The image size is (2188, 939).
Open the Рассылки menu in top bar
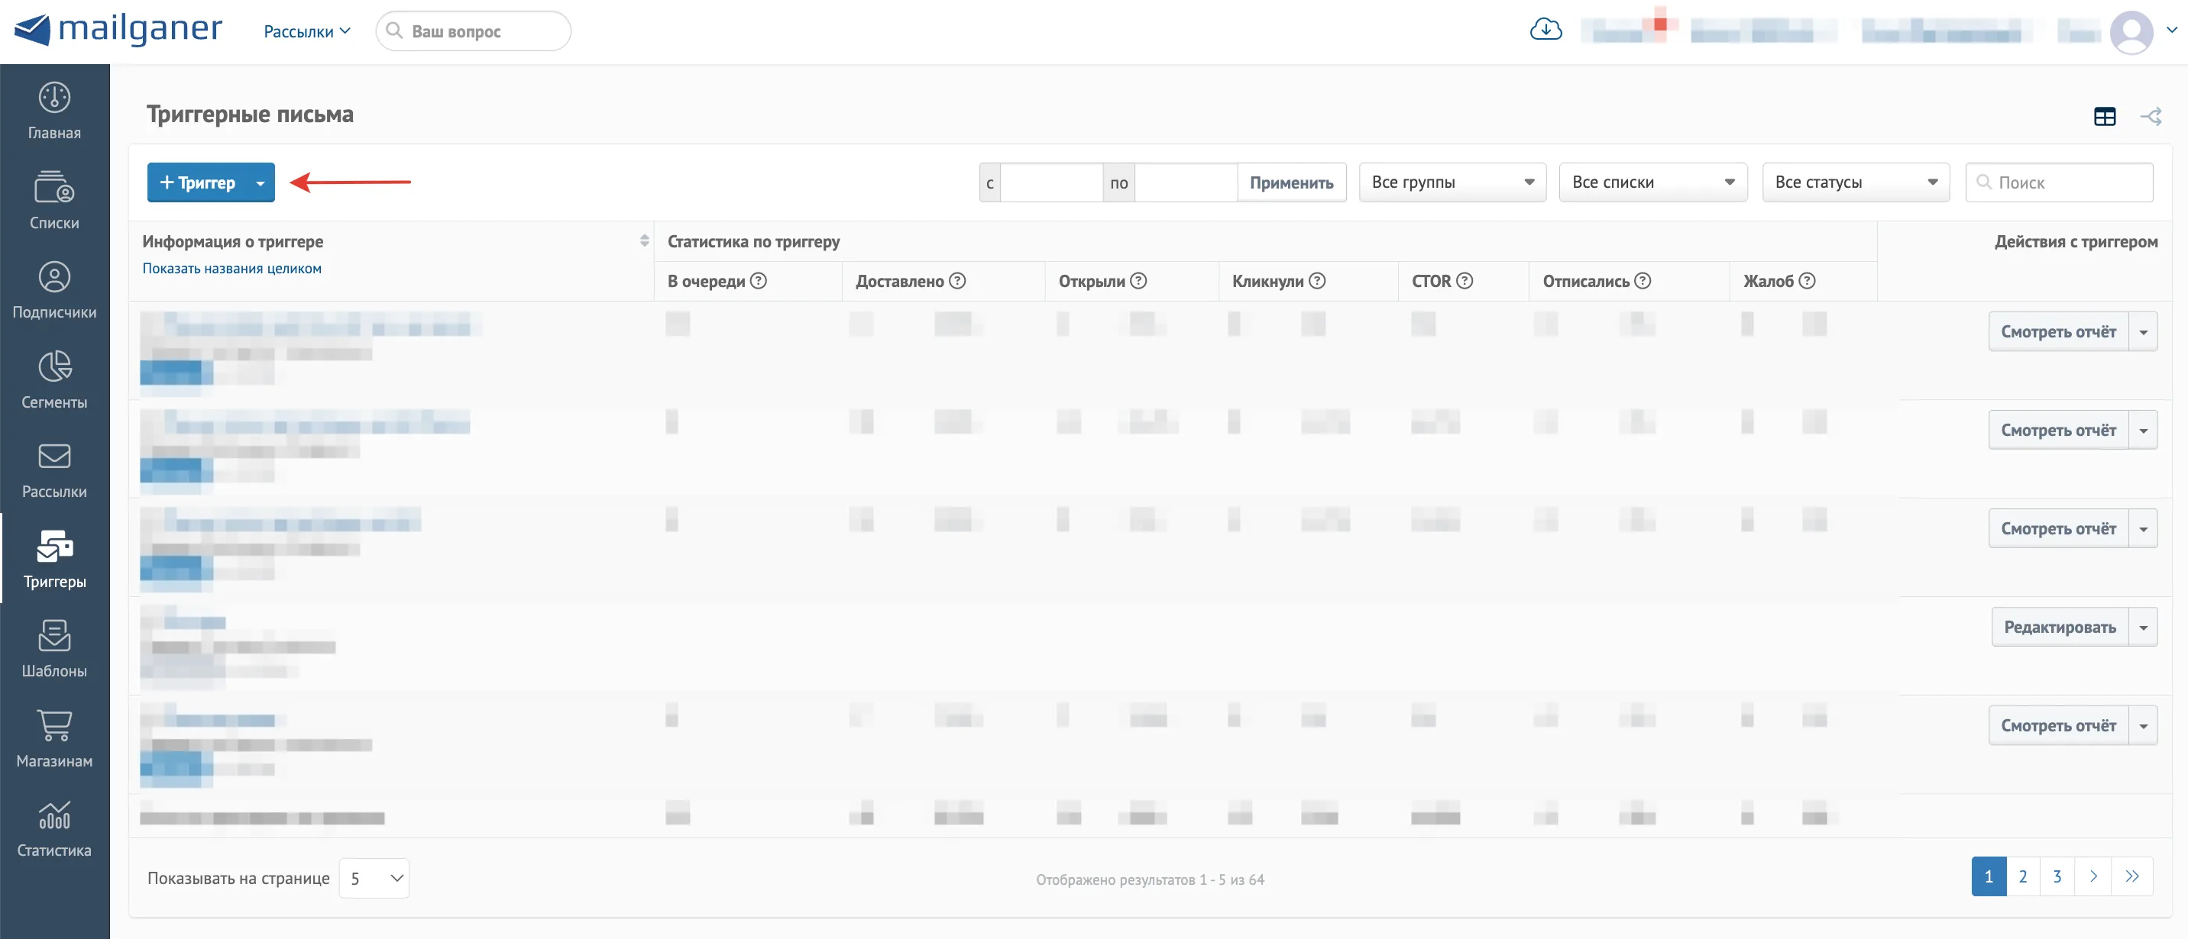[x=306, y=31]
